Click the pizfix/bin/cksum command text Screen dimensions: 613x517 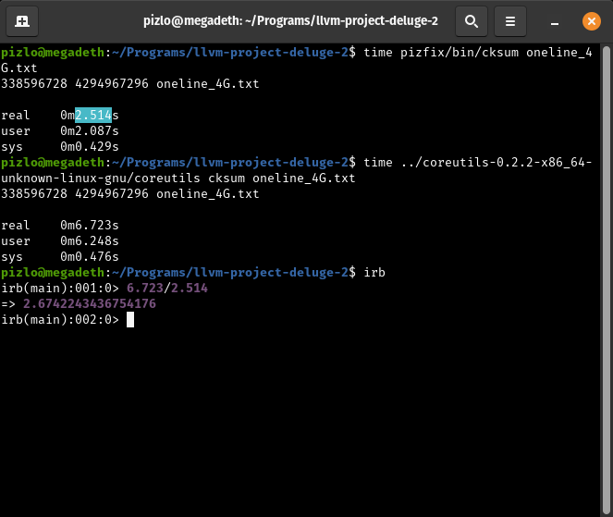click(460, 53)
